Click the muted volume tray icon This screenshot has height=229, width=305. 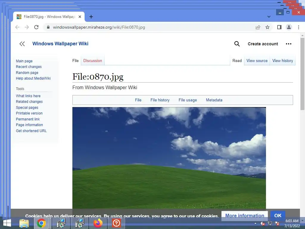coord(263,223)
